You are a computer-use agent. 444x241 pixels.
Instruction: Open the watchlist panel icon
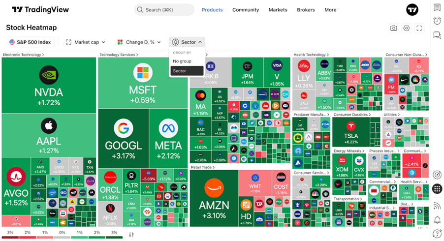point(437,7)
